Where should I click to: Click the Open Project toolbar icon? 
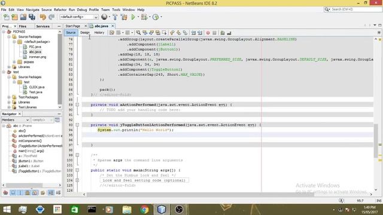coord(23,17)
